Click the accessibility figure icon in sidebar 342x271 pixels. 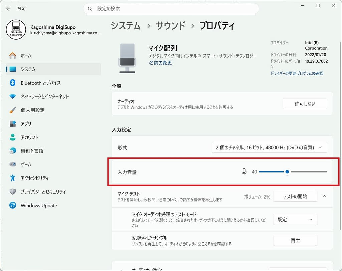(x=13, y=178)
